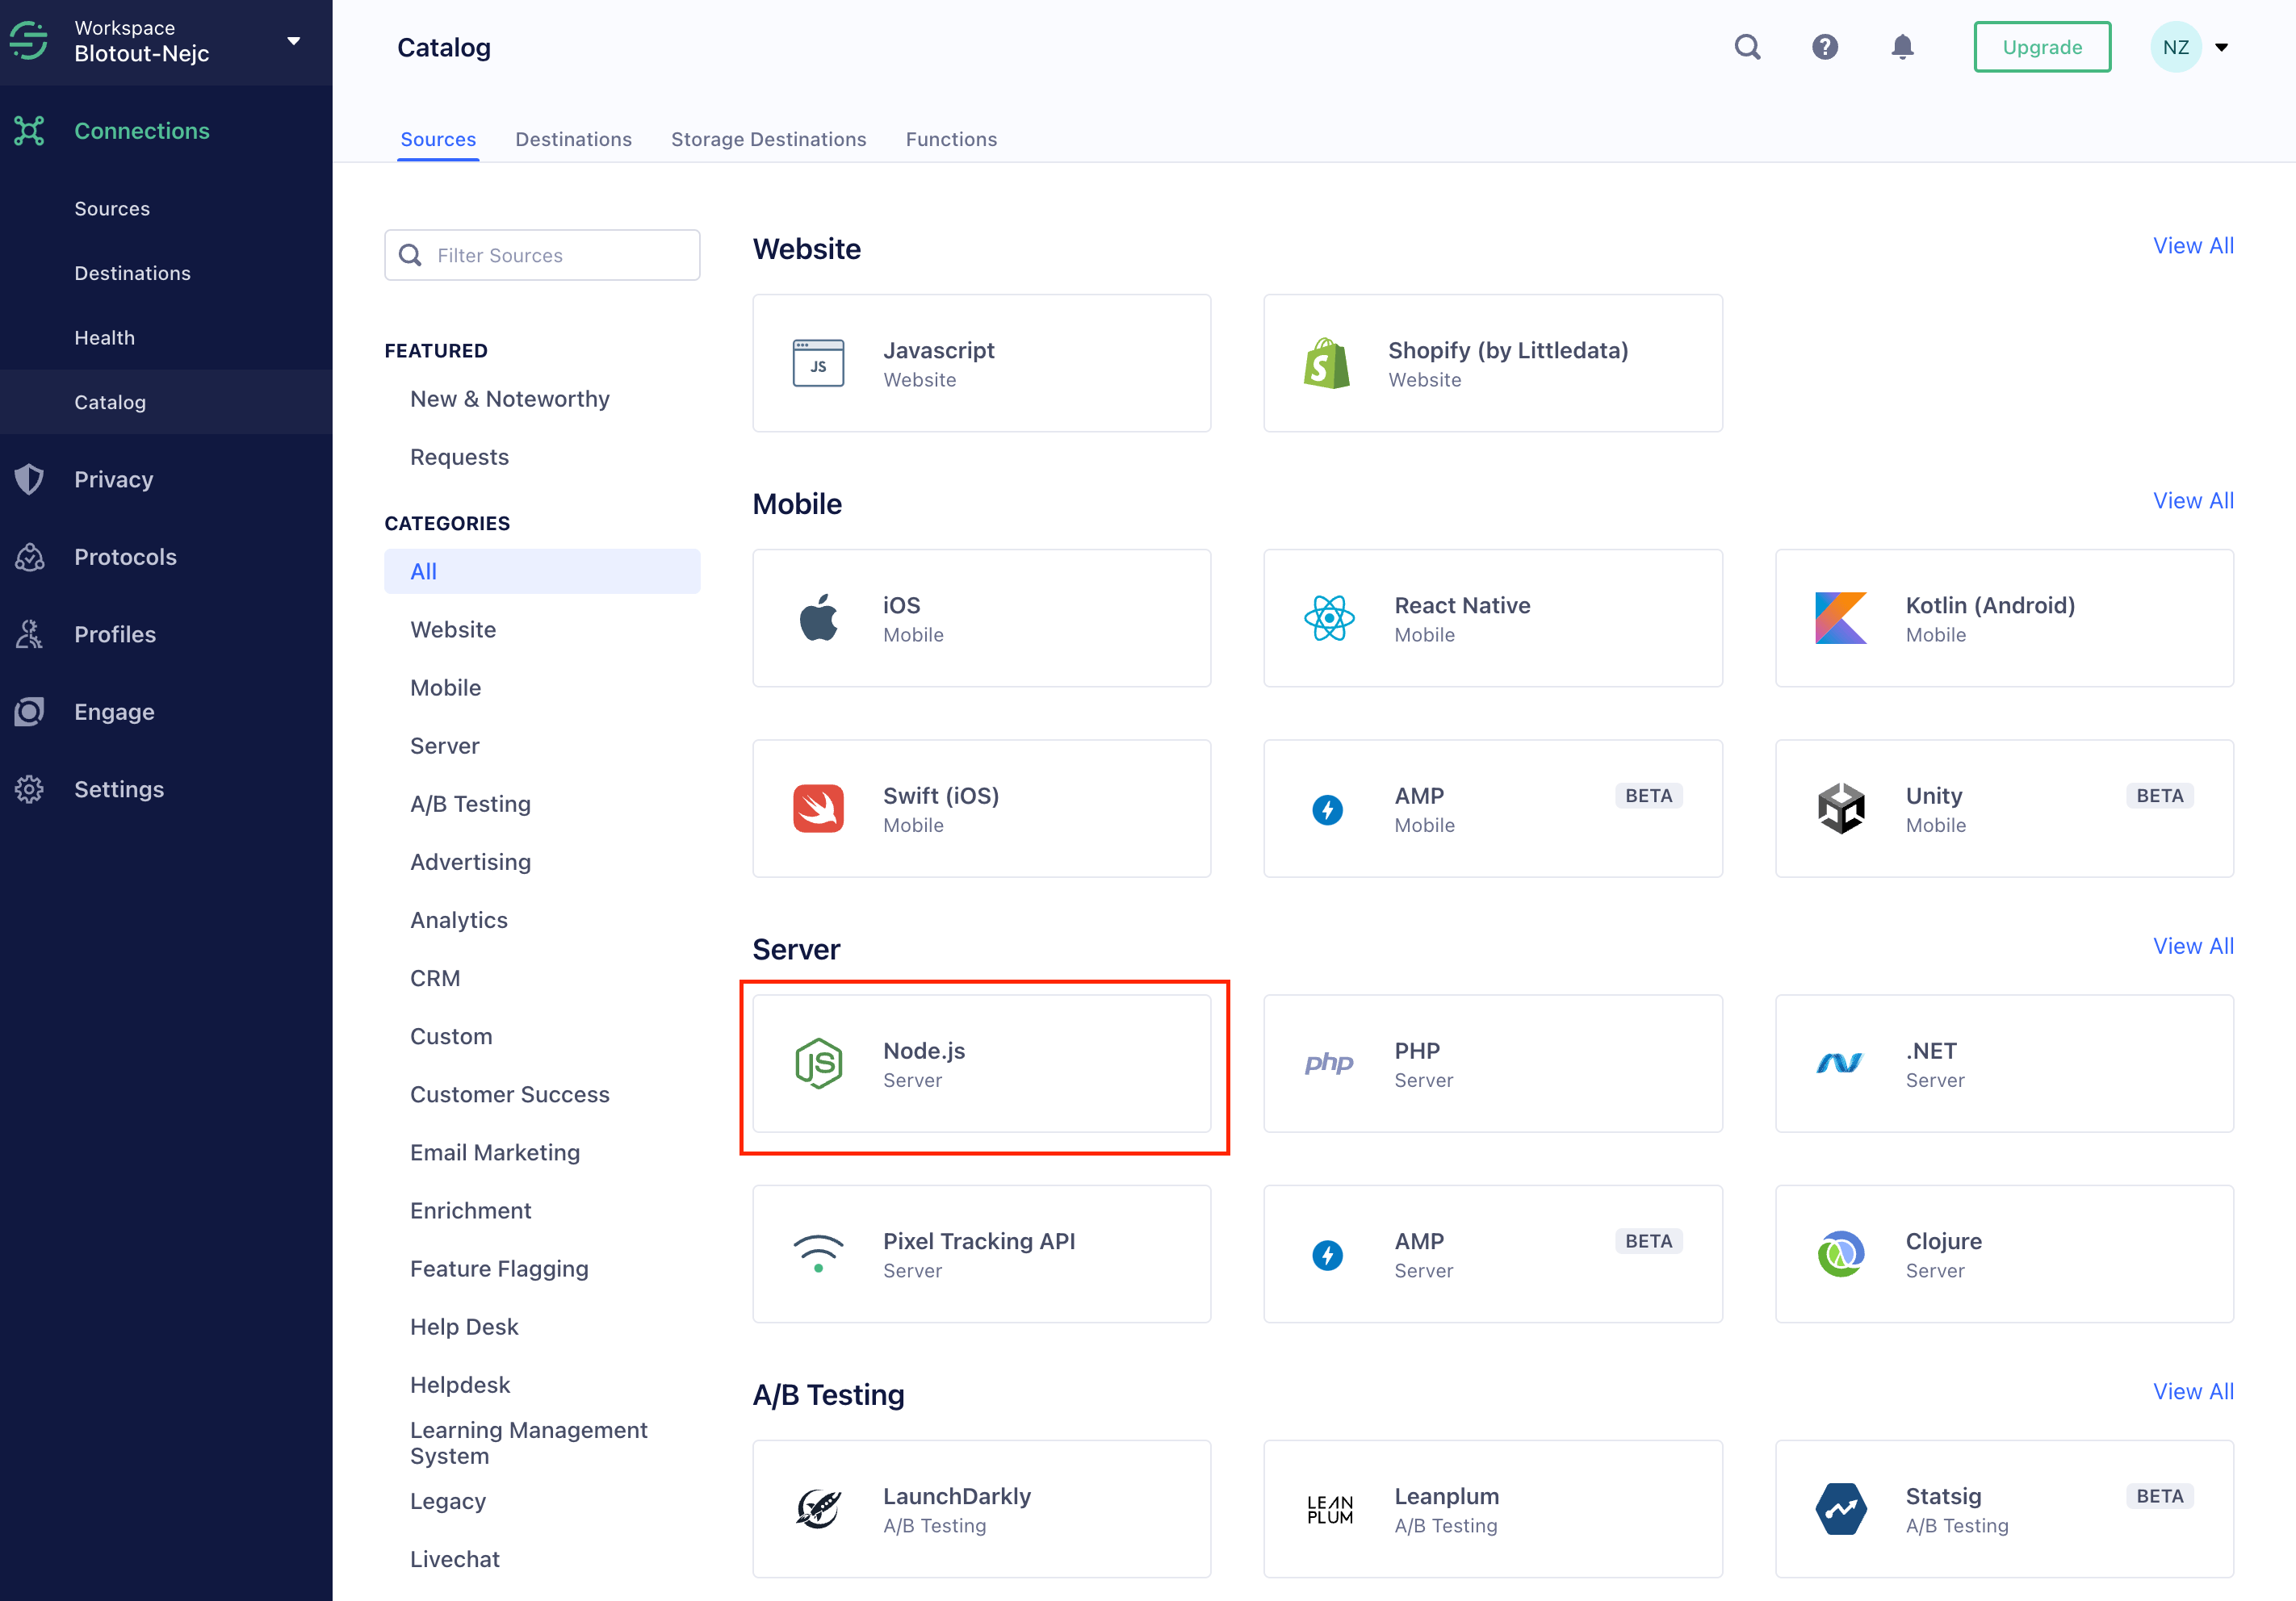The width and height of the screenshot is (2296, 1601).
Task: Open Settings gear in sidebar
Action: click(29, 789)
